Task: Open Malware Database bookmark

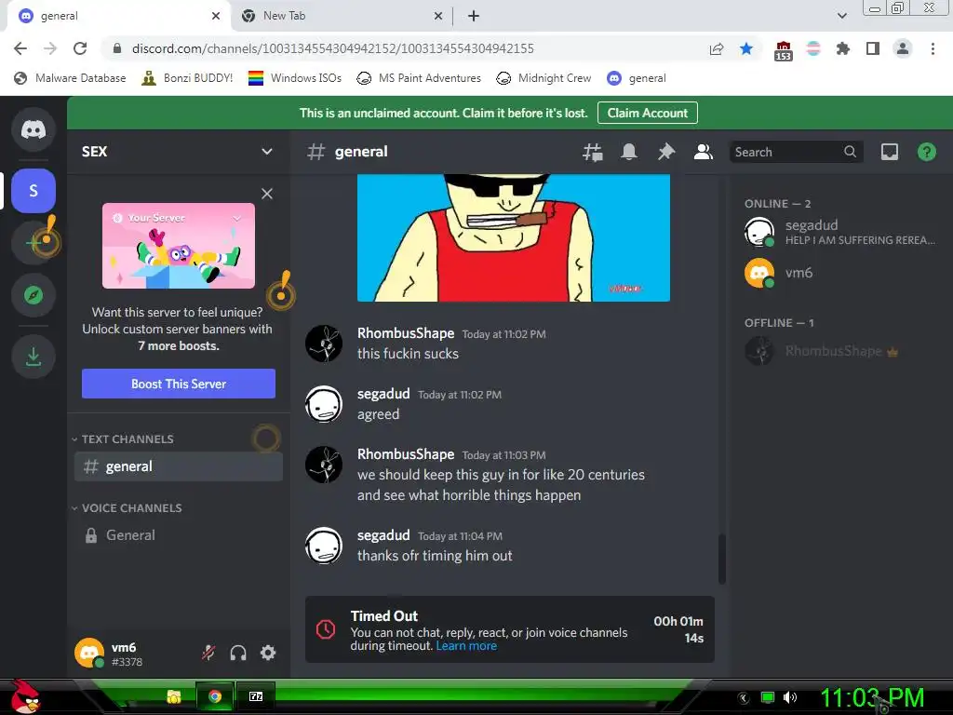Action: tap(70, 78)
